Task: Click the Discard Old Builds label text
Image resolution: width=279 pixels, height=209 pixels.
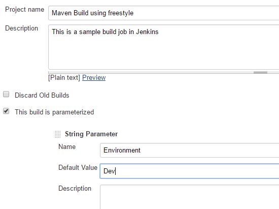Action: click(42, 95)
